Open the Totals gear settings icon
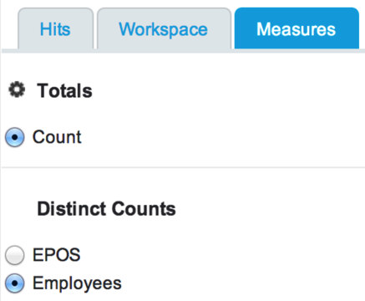The height and width of the screenshot is (301, 365). coord(17,89)
